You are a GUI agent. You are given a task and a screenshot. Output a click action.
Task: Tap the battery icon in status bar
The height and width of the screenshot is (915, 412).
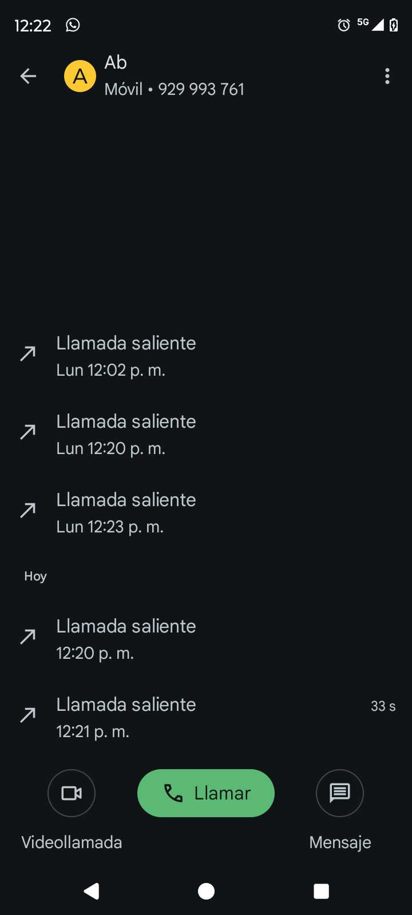(x=394, y=25)
